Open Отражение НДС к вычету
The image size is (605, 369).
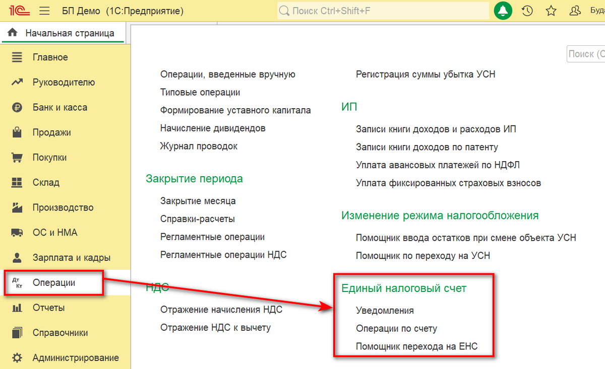pos(215,328)
